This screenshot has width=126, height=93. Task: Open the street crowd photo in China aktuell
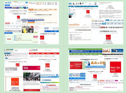click(x=32, y=77)
